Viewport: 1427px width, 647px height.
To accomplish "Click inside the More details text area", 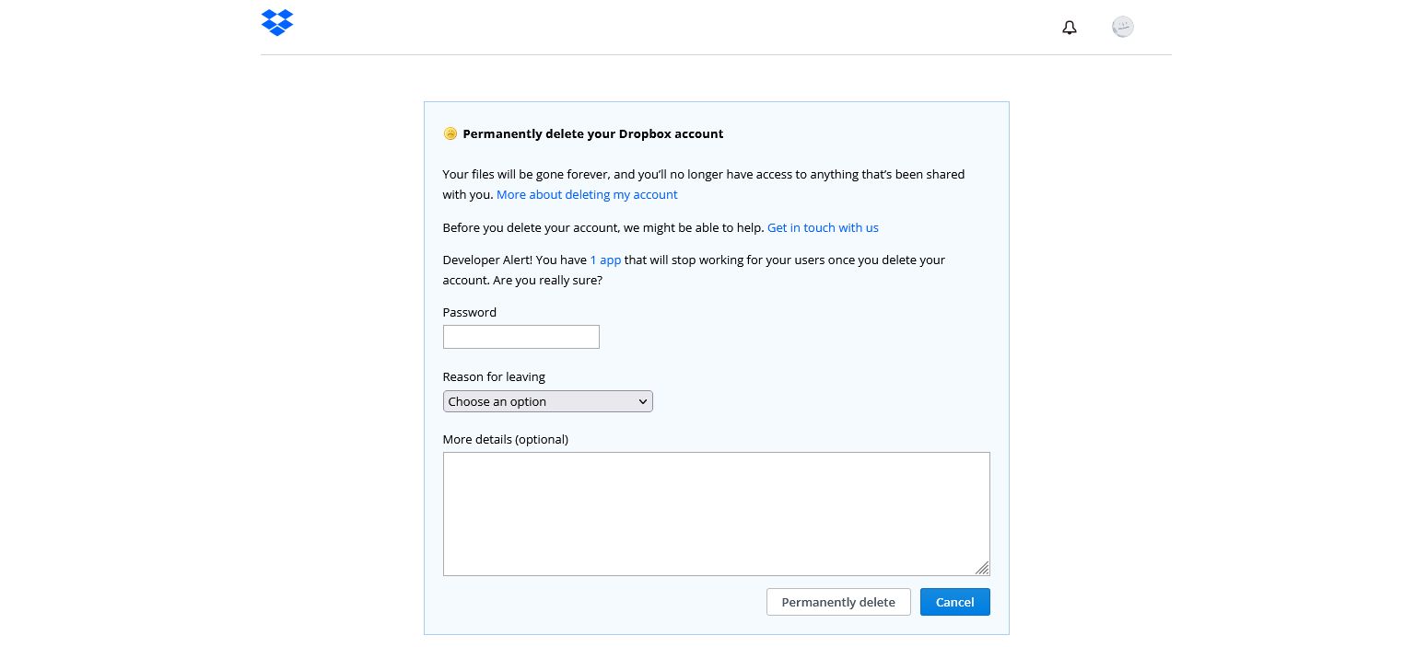I will click(x=716, y=514).
